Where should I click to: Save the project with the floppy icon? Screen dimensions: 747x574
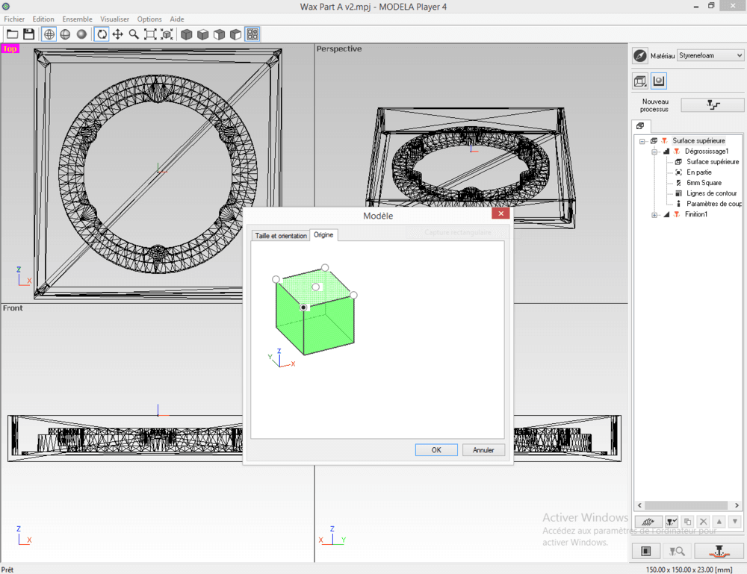(x=28, y=34)
